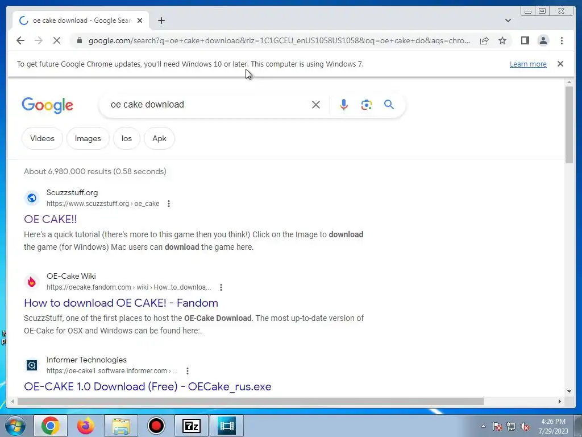Click the horizontal scrollbar thumb
The height and width of the screenshot is (437, 582).
(x=251, y=401)
